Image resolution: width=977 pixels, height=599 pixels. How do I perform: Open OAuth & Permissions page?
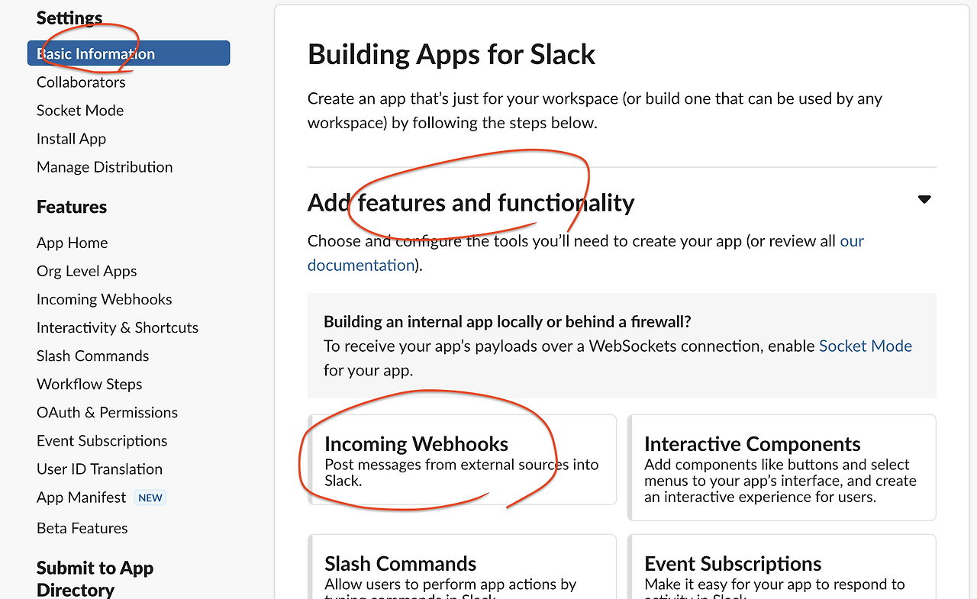click(x=107, y=412)
